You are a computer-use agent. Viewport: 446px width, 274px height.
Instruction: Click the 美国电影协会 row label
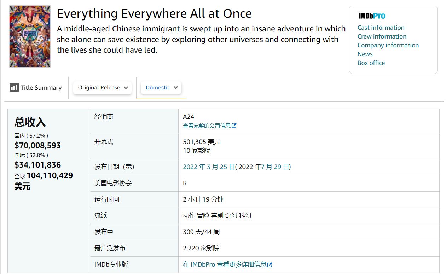coord(113,183)
